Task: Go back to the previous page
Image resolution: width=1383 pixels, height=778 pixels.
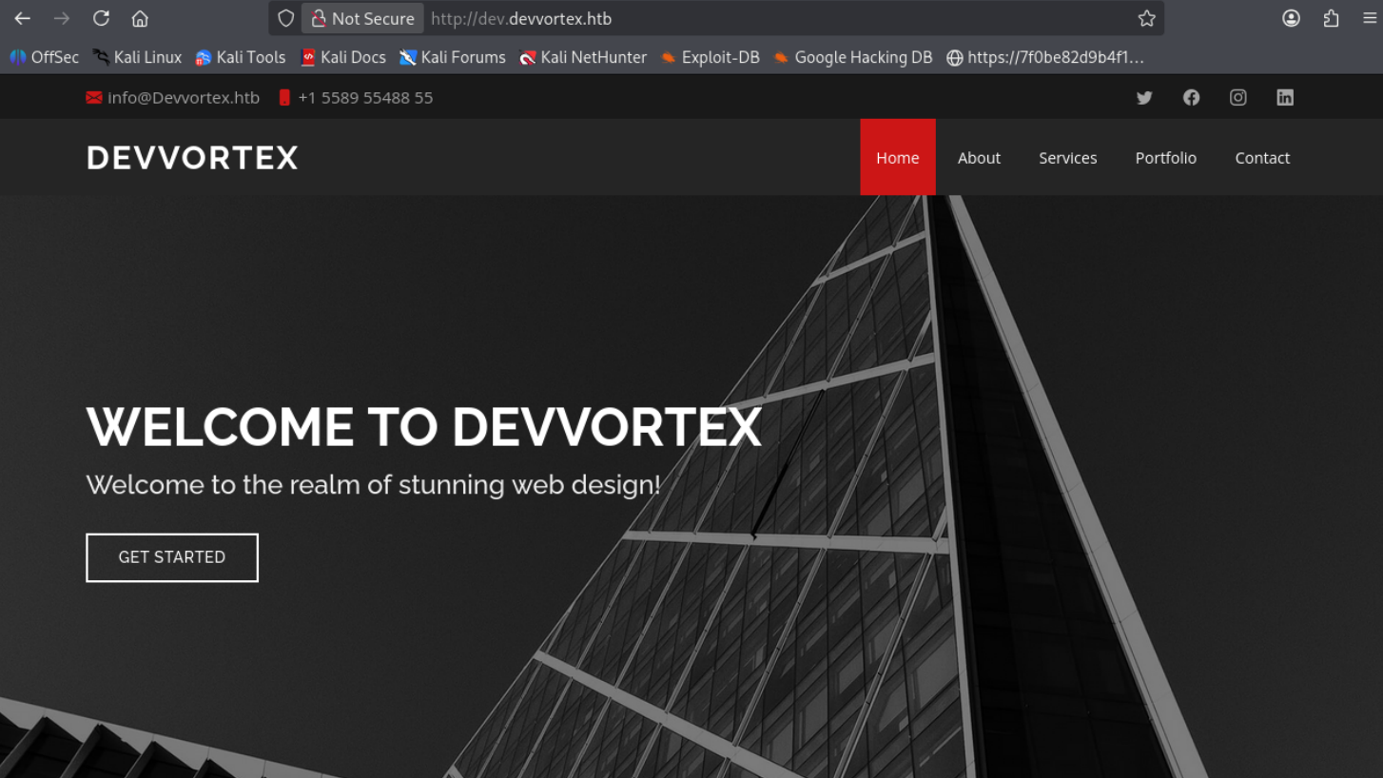Action: 23,18
